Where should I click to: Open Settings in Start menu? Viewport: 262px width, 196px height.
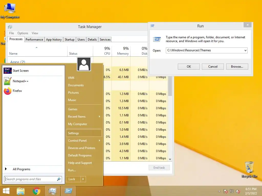click(x=84, y=133)
